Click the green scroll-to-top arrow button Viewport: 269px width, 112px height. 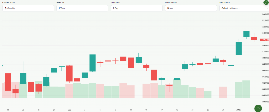click(258, 108)
